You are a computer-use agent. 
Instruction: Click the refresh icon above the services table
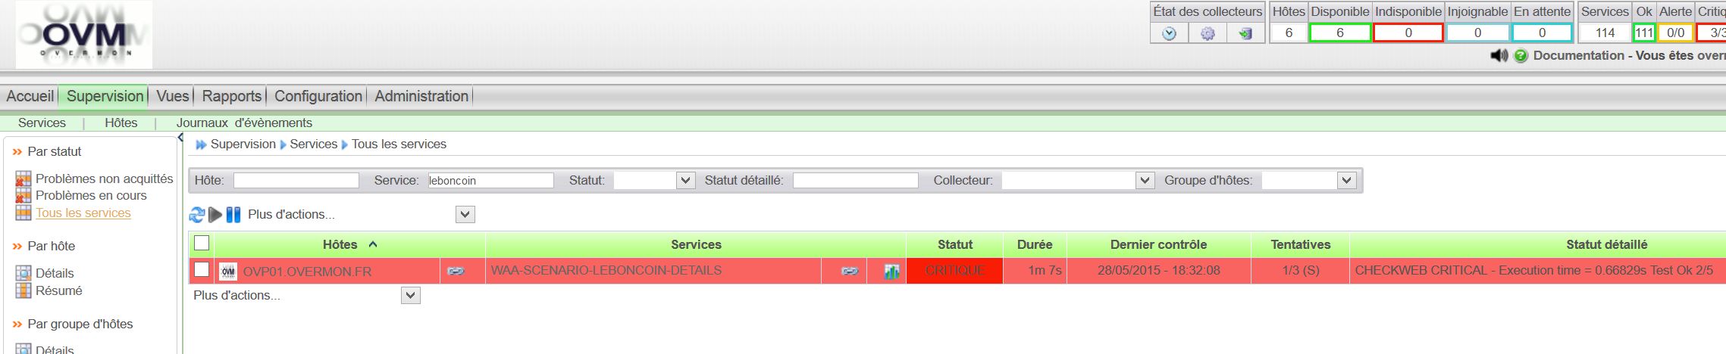pos(196,215)
